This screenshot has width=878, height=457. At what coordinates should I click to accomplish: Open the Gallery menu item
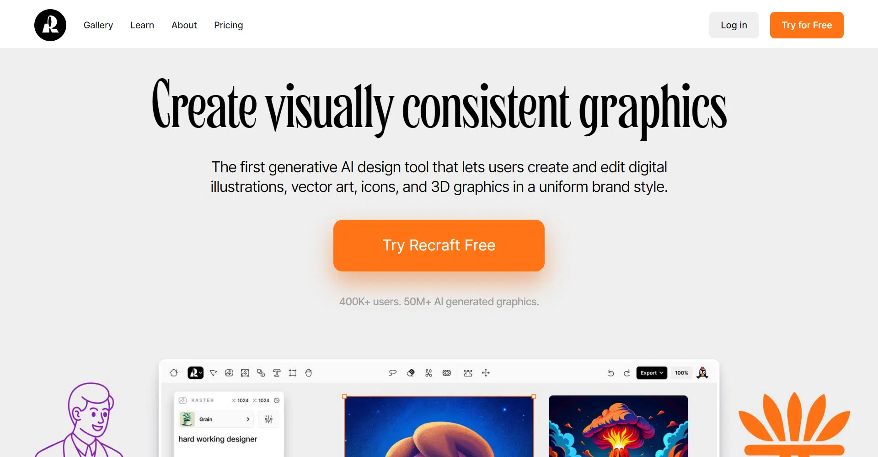click(98, 25)
